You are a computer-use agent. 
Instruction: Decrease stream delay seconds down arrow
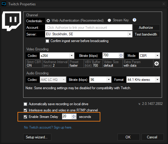[74, 118]
